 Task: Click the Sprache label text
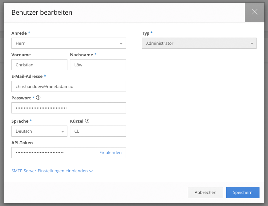pos(20,121)
